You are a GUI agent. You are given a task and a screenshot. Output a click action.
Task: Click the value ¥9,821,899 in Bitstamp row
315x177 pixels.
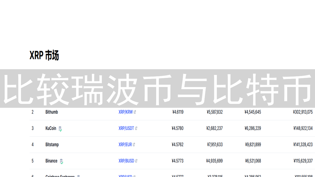tap(253, 144)
